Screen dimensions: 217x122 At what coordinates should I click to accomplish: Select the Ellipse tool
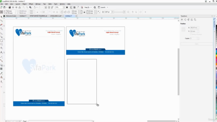coord(1,44)
